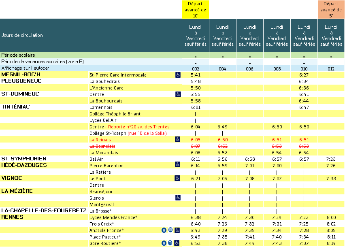Click the 'La Bouhourdais' stop name
The image size is (345, 247).
106,101
